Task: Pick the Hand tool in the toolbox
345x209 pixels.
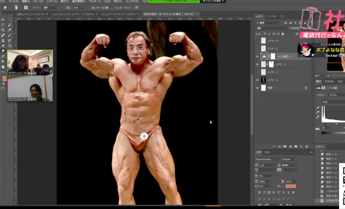Action: [3, 67]
